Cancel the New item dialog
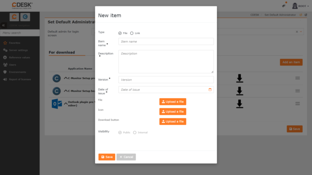Viewport: 312px width, 175px height. tap(126, 157)
